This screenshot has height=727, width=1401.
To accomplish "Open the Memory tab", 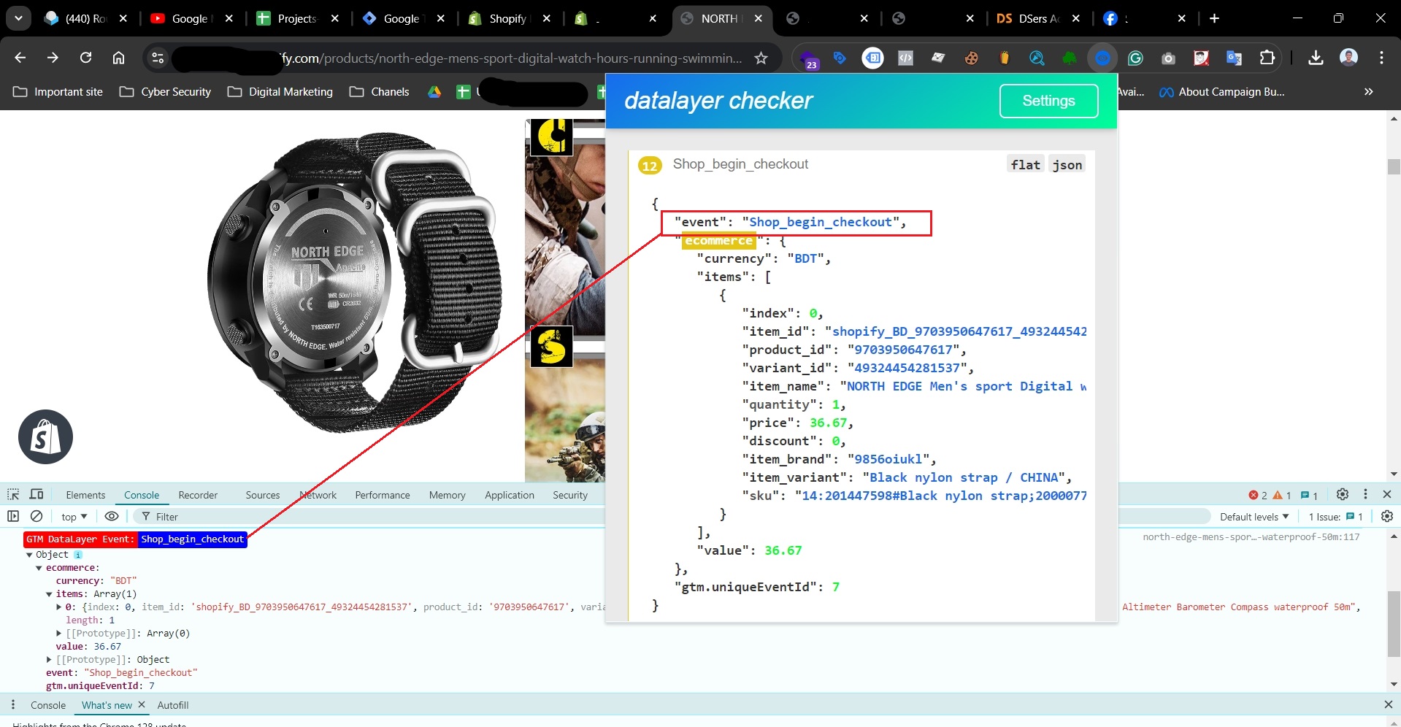I will [447, 495].
